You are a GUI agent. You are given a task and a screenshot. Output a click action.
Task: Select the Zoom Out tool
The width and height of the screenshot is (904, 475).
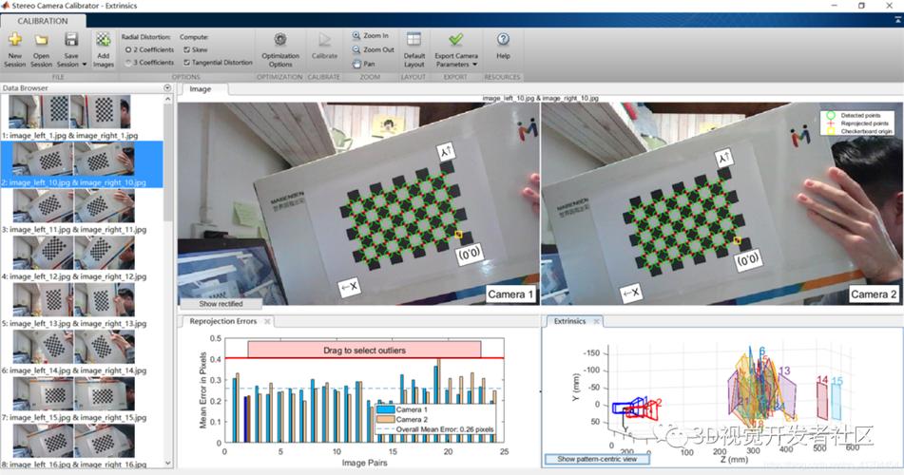[373, 50]
